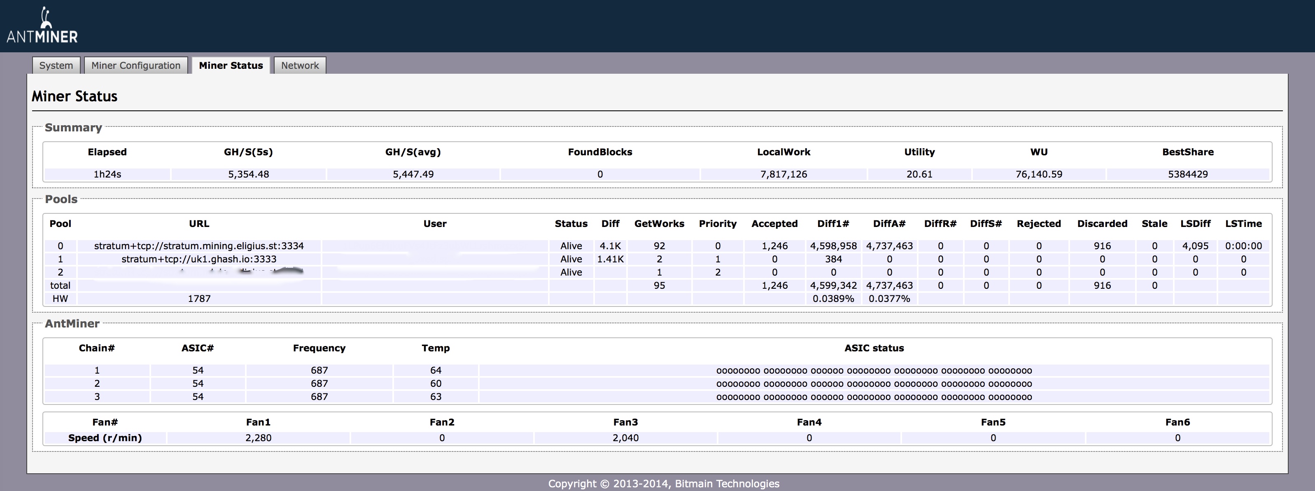1315x491 pixels.
Task: Click Fan3 speed 2,040
Action: tap(625, 438)
